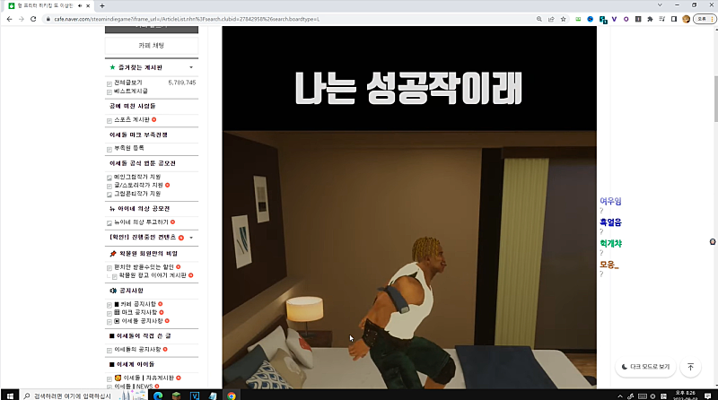
Task: Open the Extensions puzzle-piece menu
Action: pos(650,19)
